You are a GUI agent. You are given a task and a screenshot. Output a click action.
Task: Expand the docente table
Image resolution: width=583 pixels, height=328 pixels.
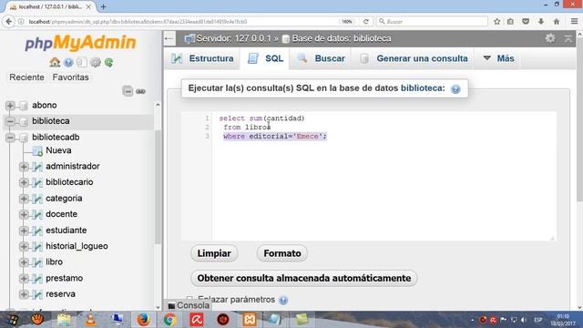point(24,214)
